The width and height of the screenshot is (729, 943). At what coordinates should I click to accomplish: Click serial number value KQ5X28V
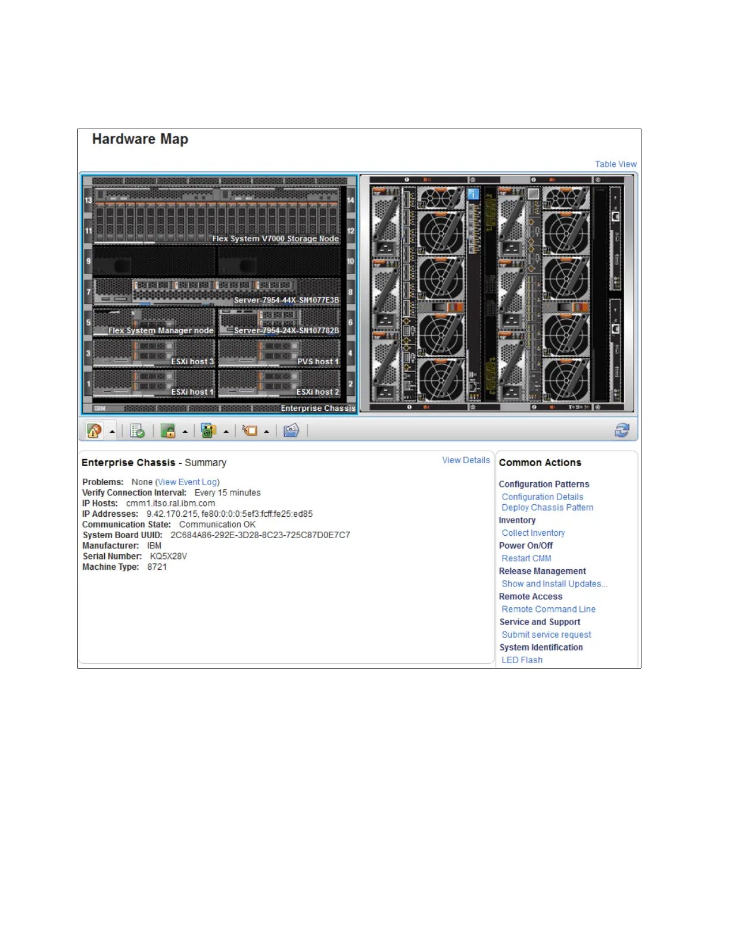(x=169, y=557)
